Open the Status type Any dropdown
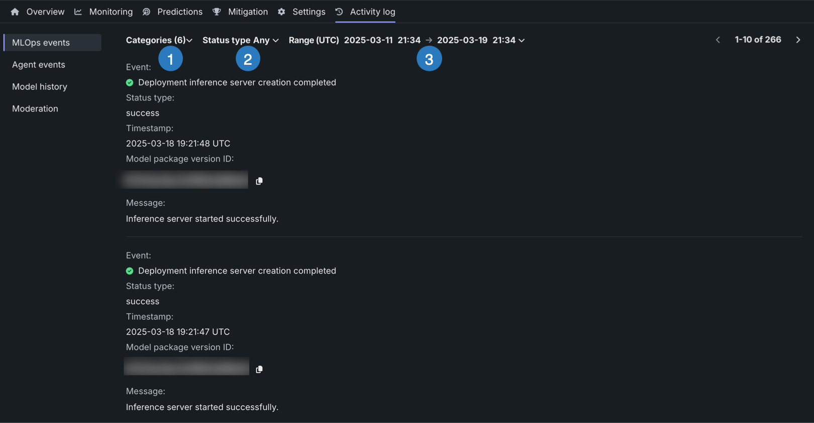Image resolution: width=814 pixels, height=423 pixels. tap(240, 40)
